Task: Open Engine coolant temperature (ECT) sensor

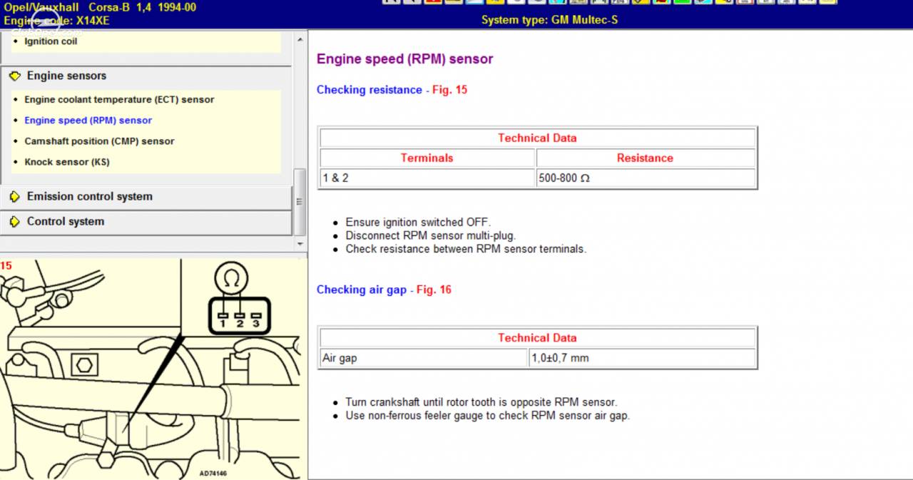Action: click(x=119, y=100)
